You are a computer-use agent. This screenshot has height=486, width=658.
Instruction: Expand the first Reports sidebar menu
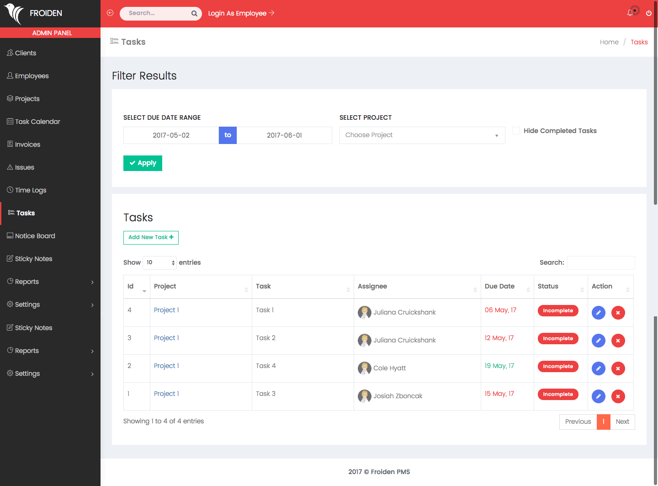50,282
